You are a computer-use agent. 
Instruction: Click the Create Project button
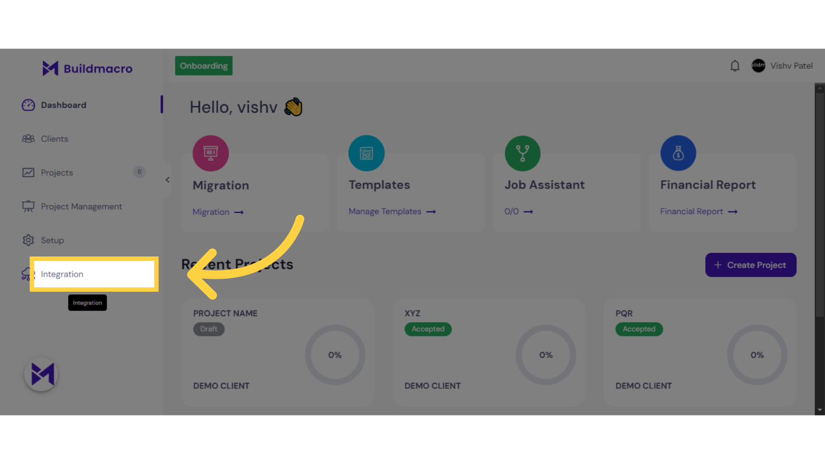tap(751, 265)
